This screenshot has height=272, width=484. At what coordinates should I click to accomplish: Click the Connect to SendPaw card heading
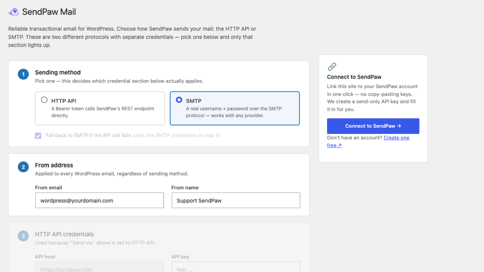pos(354,77)
